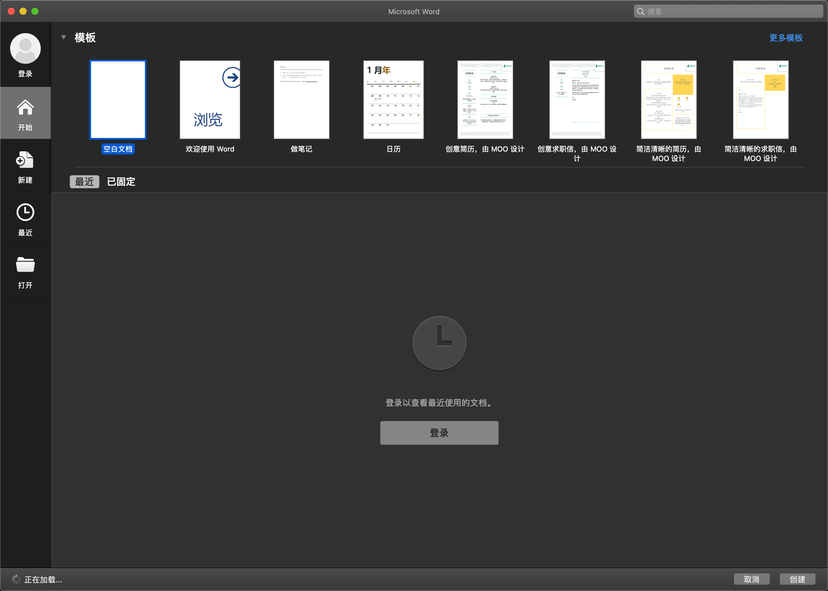Focus the 搜索 search field
The image size is (828, 591).
(728, 12)
